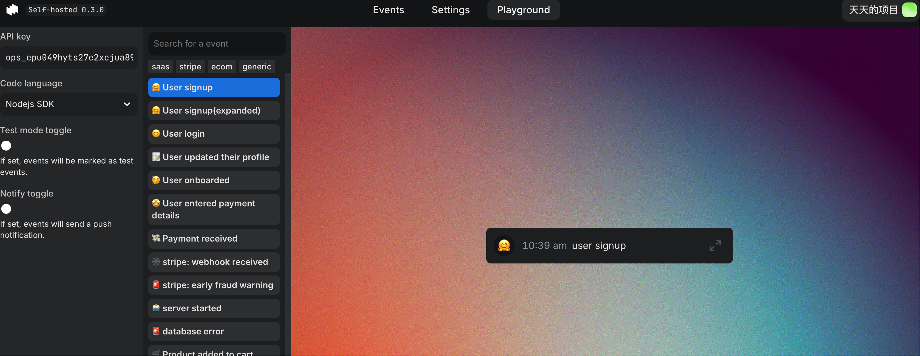Choose User updated their profile event

(214, 157)
